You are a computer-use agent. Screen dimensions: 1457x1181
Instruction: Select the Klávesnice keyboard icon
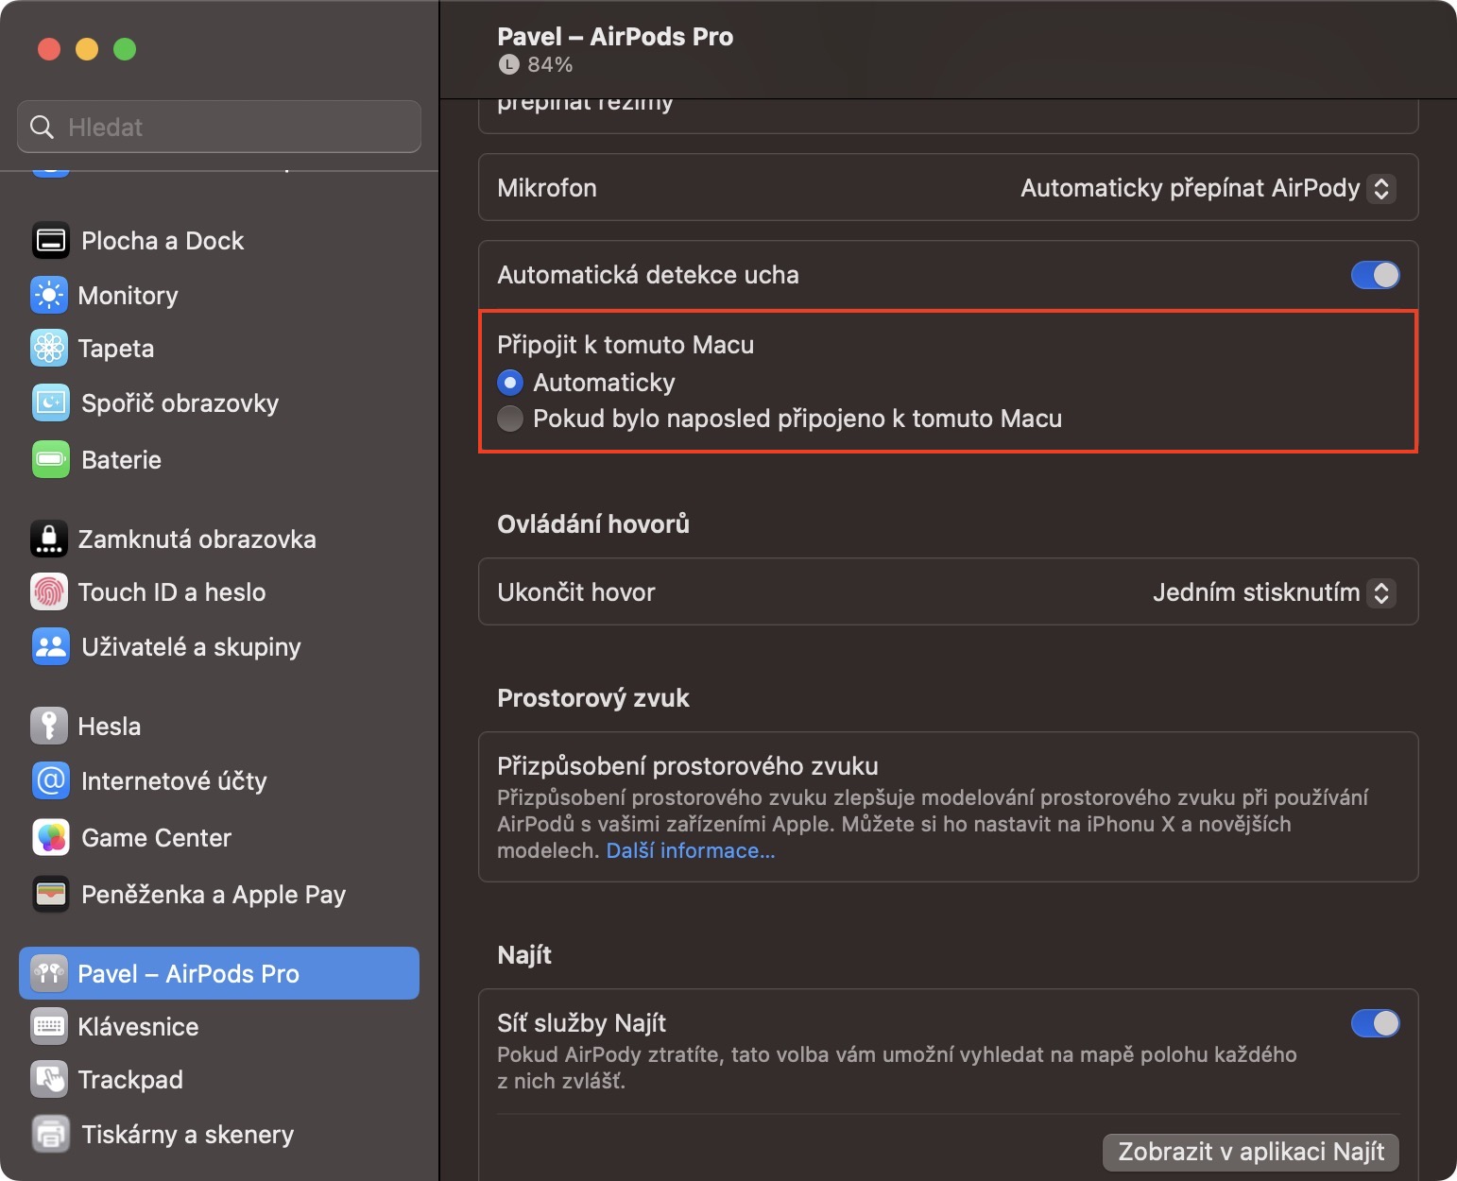pyautogui.click(x=48, y=1027)
